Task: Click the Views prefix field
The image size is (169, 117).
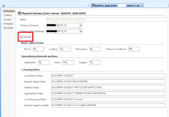Action: click(x=68, y=62)
